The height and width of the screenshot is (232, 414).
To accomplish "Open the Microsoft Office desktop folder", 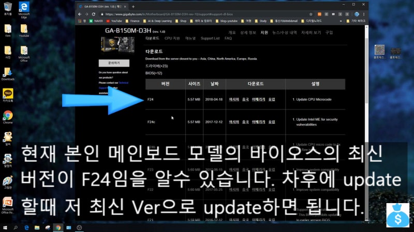I will tap(24, 54).
